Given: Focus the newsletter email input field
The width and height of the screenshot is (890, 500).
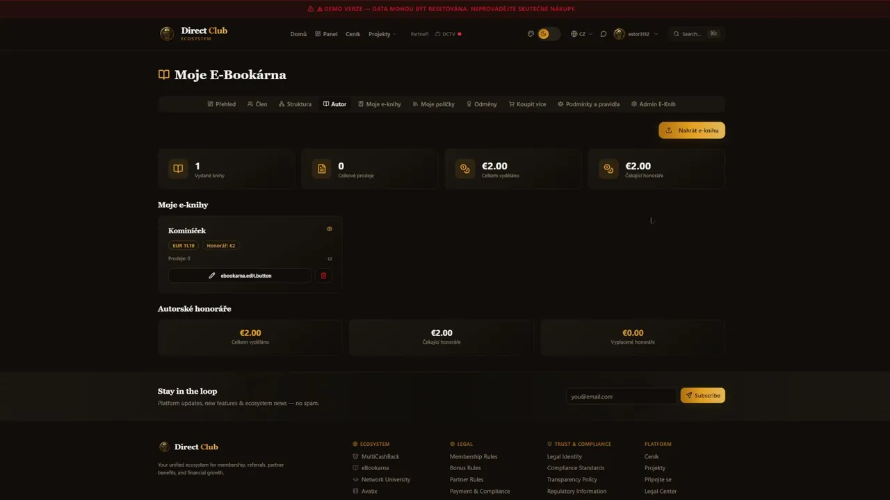Looking at the screenshot, I should (620, 396).
